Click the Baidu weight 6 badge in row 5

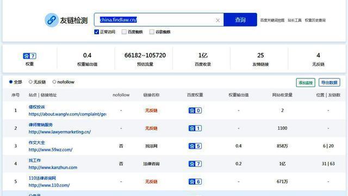tap(195, 181)
